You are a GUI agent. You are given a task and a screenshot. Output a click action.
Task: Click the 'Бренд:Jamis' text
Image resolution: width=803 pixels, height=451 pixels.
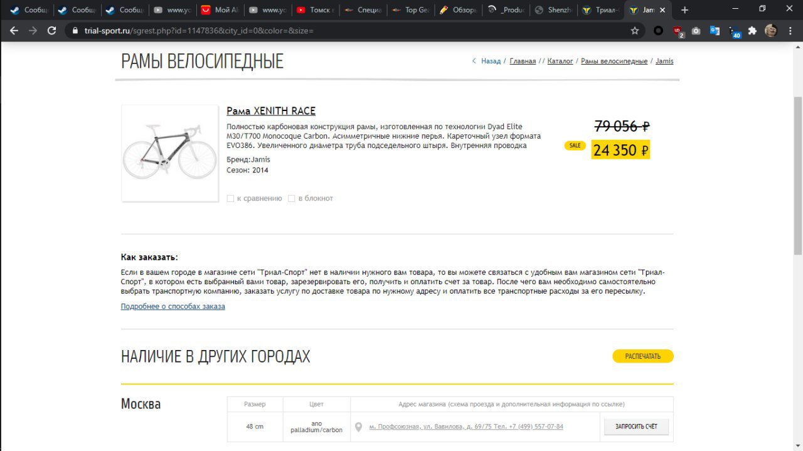point(248,159)
